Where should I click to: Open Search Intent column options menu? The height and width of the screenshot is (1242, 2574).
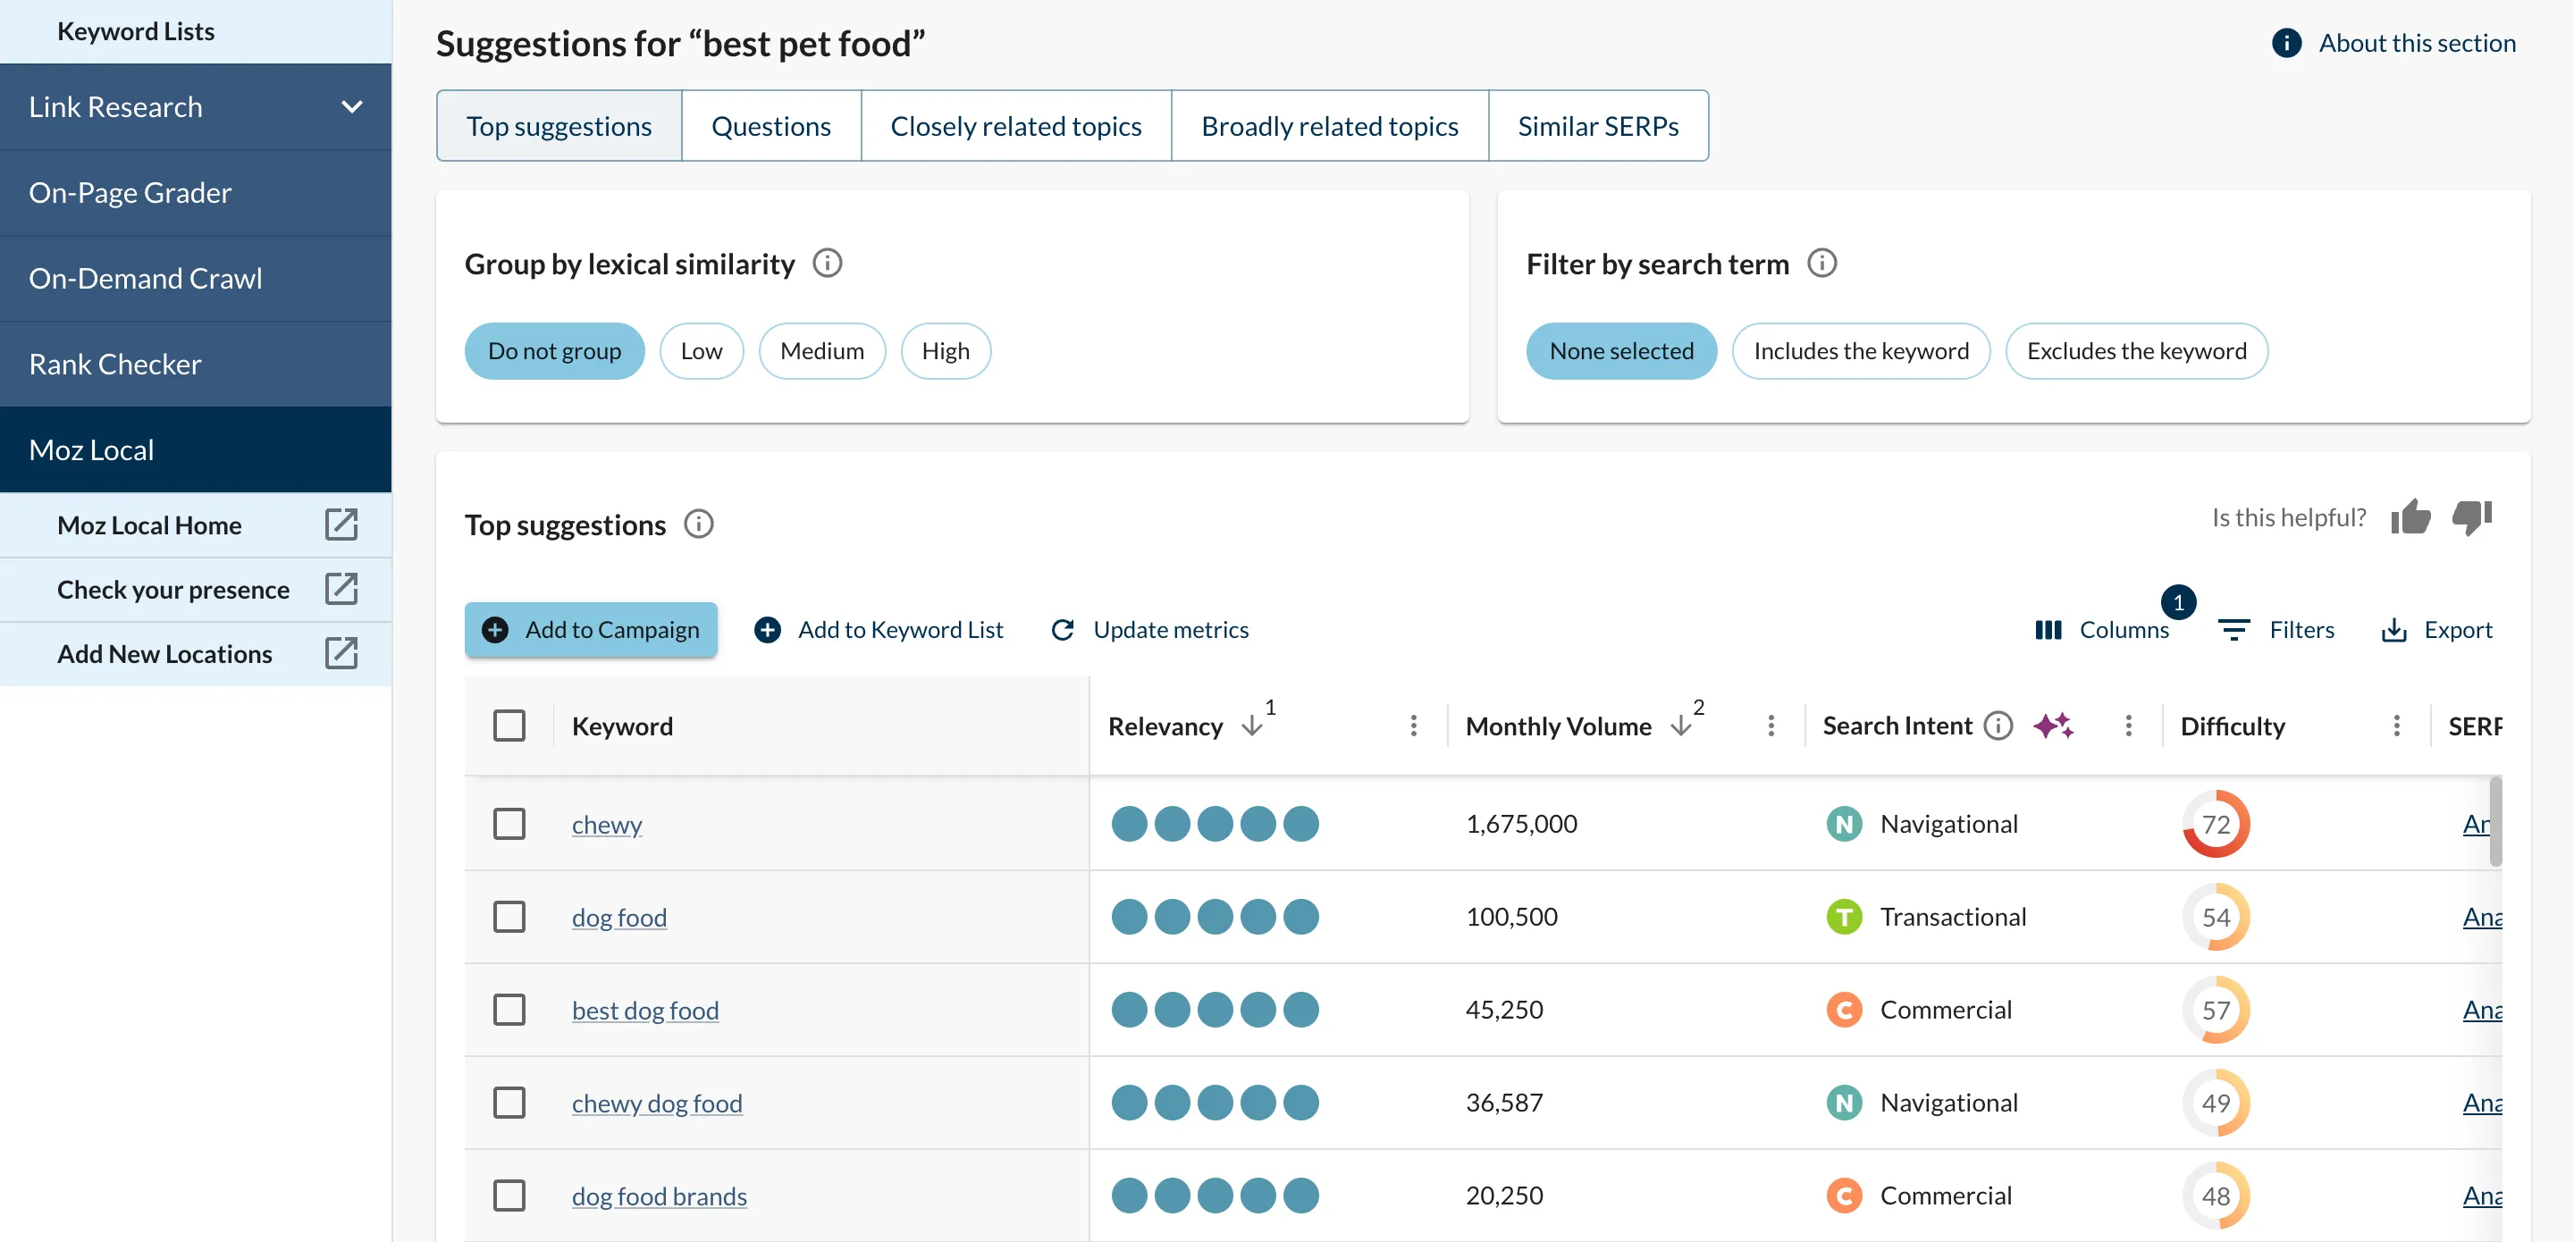pos(2127,726)
